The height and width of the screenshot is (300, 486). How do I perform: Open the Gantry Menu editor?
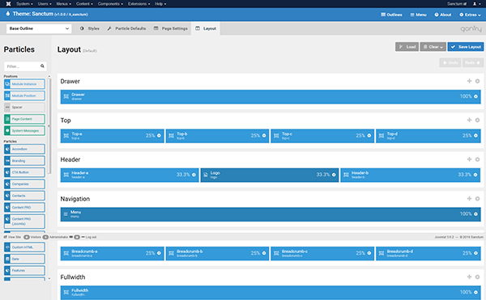(419, 15)
